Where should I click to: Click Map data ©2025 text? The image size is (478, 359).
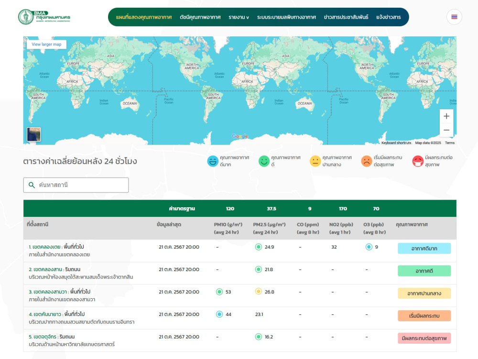tap(428, 143)
